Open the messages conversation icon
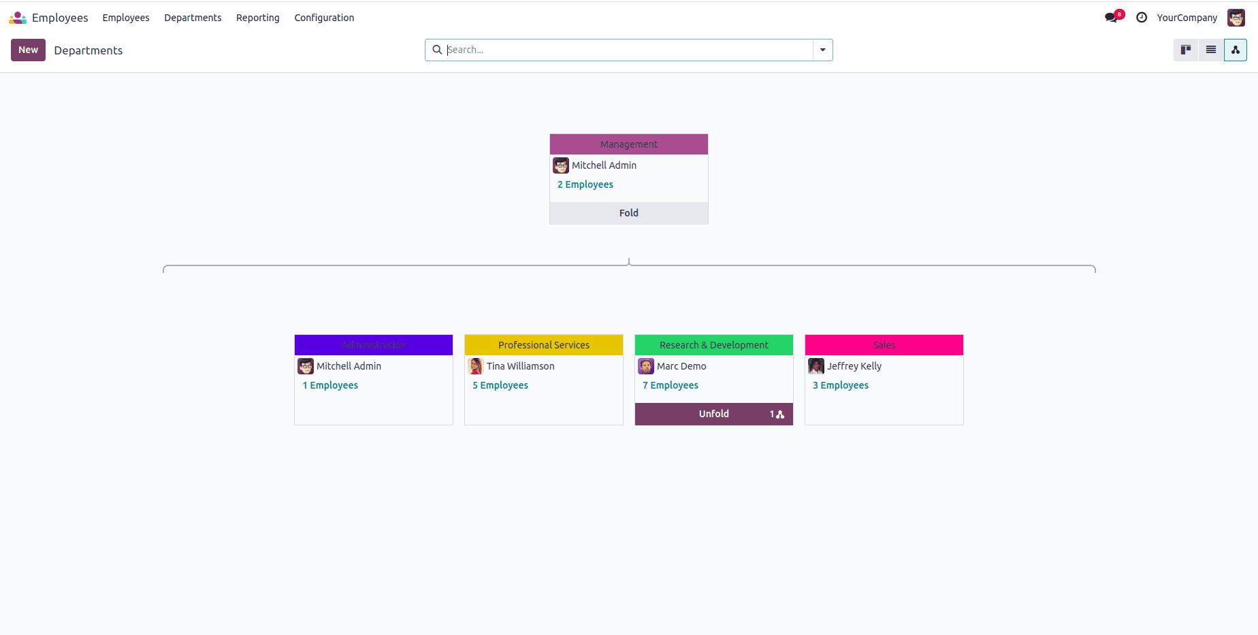This screenshot has width=1258, height=635. coord(1112,18)
